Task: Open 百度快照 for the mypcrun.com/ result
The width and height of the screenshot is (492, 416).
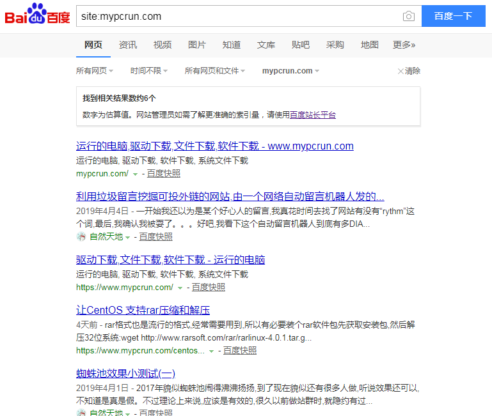Action: 164,174
